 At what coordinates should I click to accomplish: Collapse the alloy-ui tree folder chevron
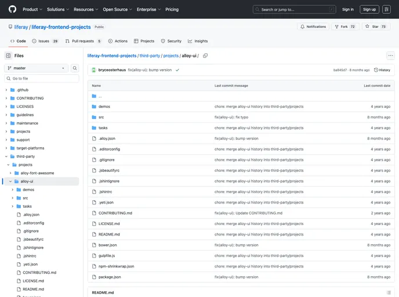point(10,182)
